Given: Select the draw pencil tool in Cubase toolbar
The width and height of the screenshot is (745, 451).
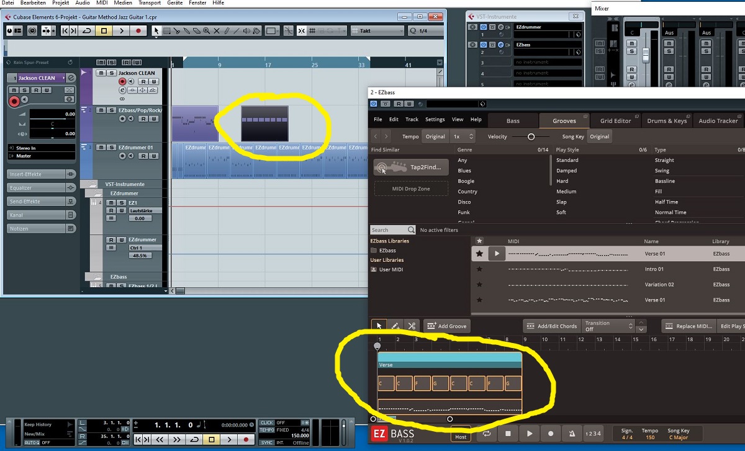Looking at the screenshot, I should pyautogui.click(x=226, y=30).
